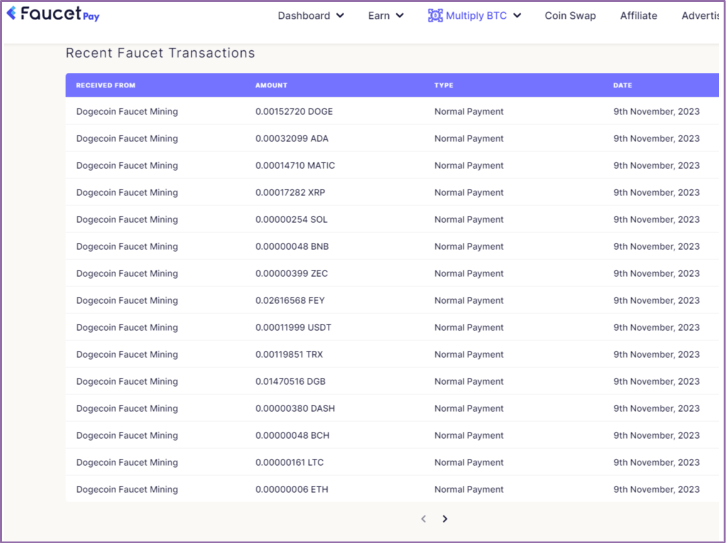The width and height of the screenshot is (726, 543).
Task: Click the Recent Faucet Transactions heading
Action: (x=160, y=53)
